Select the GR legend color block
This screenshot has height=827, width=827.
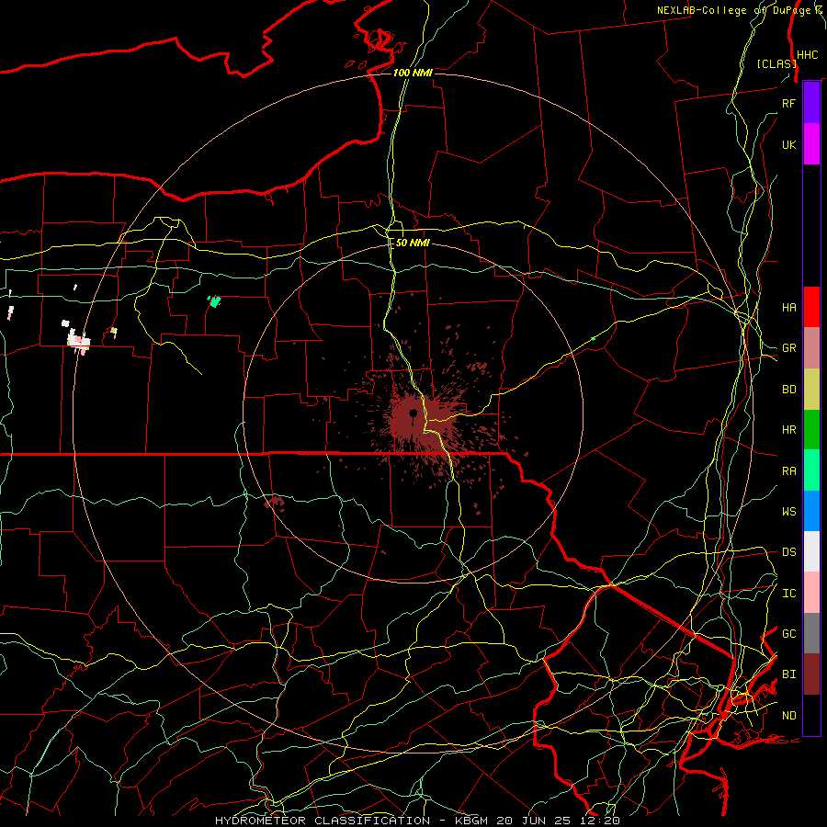click(811, 348)
